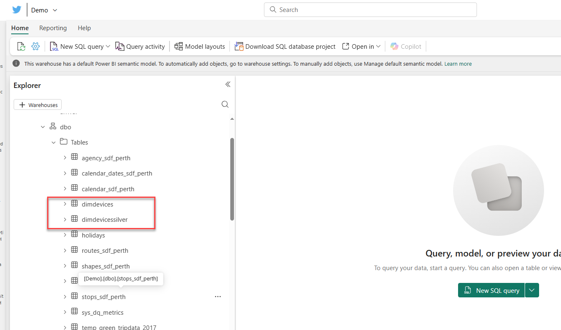Image resolution: width=561 pixels, height=330 pixels.
Task: Click the scrollbar up arrow in Explorer
Action: 232,119
